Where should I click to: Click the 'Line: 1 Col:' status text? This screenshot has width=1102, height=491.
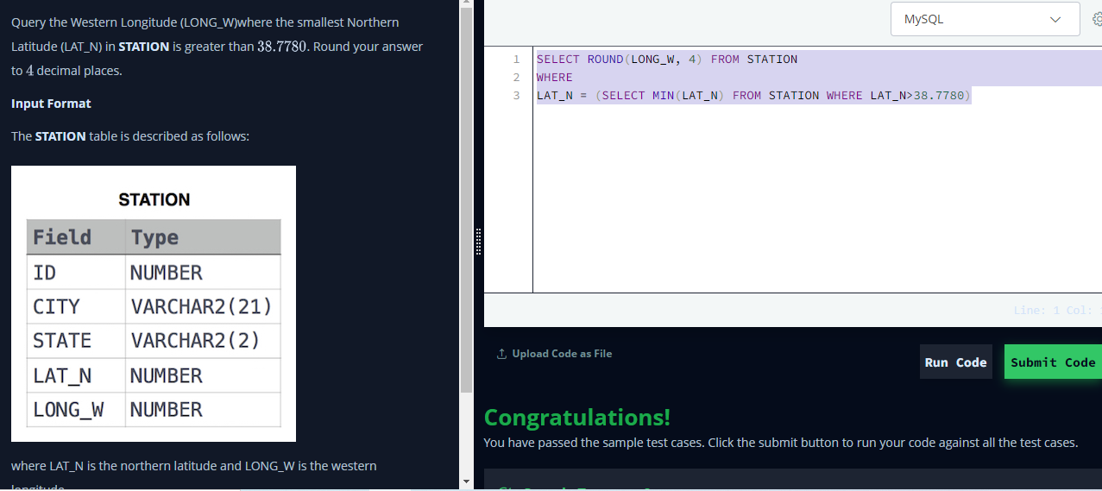coord(1057,311)
